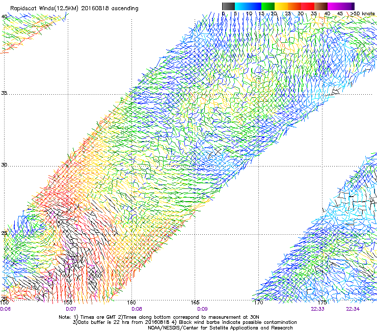Click the note line 'Times are GMT'
This screenshot has width=377, height=331.
point(159,317)
